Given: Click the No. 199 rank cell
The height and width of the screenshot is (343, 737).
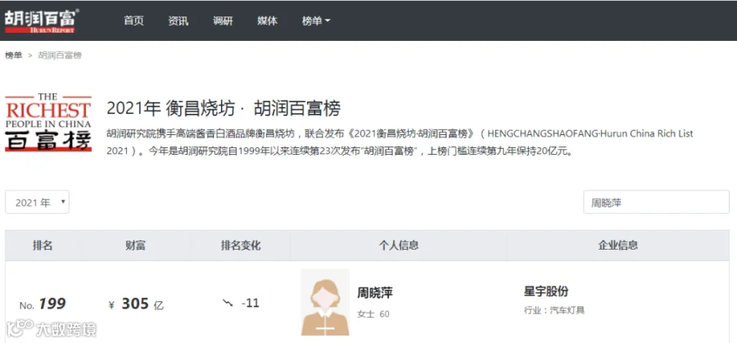Looking at the screenshot, I should point(43,305).
